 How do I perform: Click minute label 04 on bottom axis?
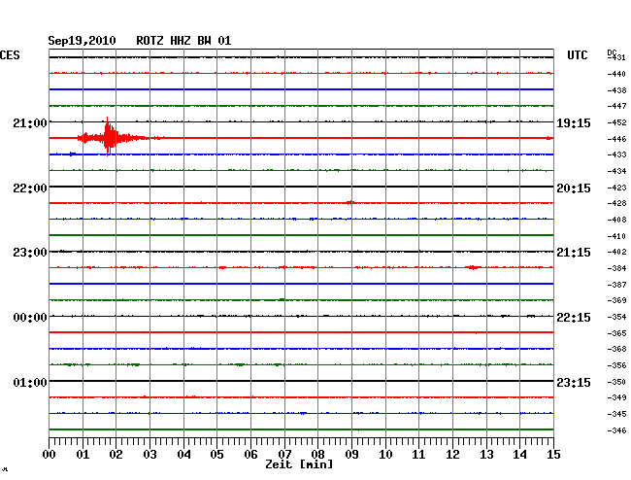pos(183,455)
